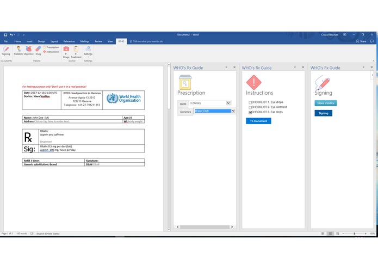The image size is (378, 269).
Task: Open Signing pane options arrow
Action: click(363, 68)
